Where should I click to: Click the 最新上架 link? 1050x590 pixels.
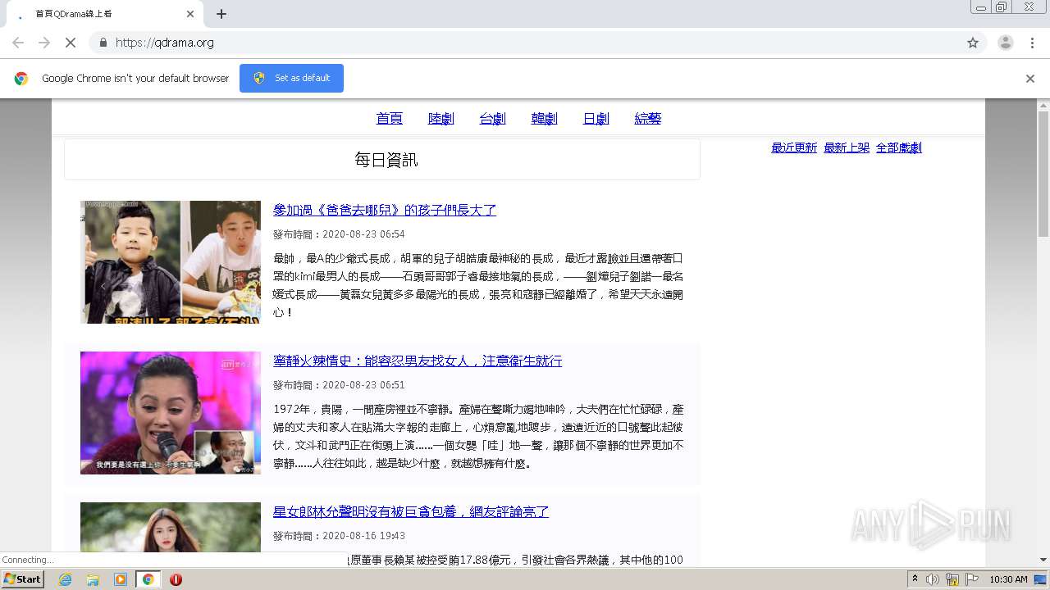click(x=847, y=147)
